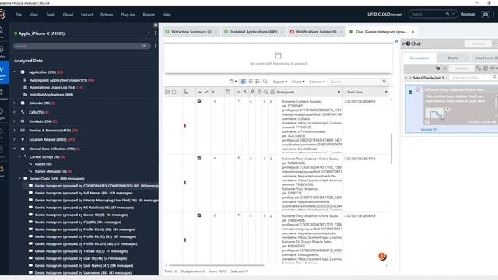Viewport: 498px width, 280px height.
Task: Click the Advanced search link
Action: [468, 14]
